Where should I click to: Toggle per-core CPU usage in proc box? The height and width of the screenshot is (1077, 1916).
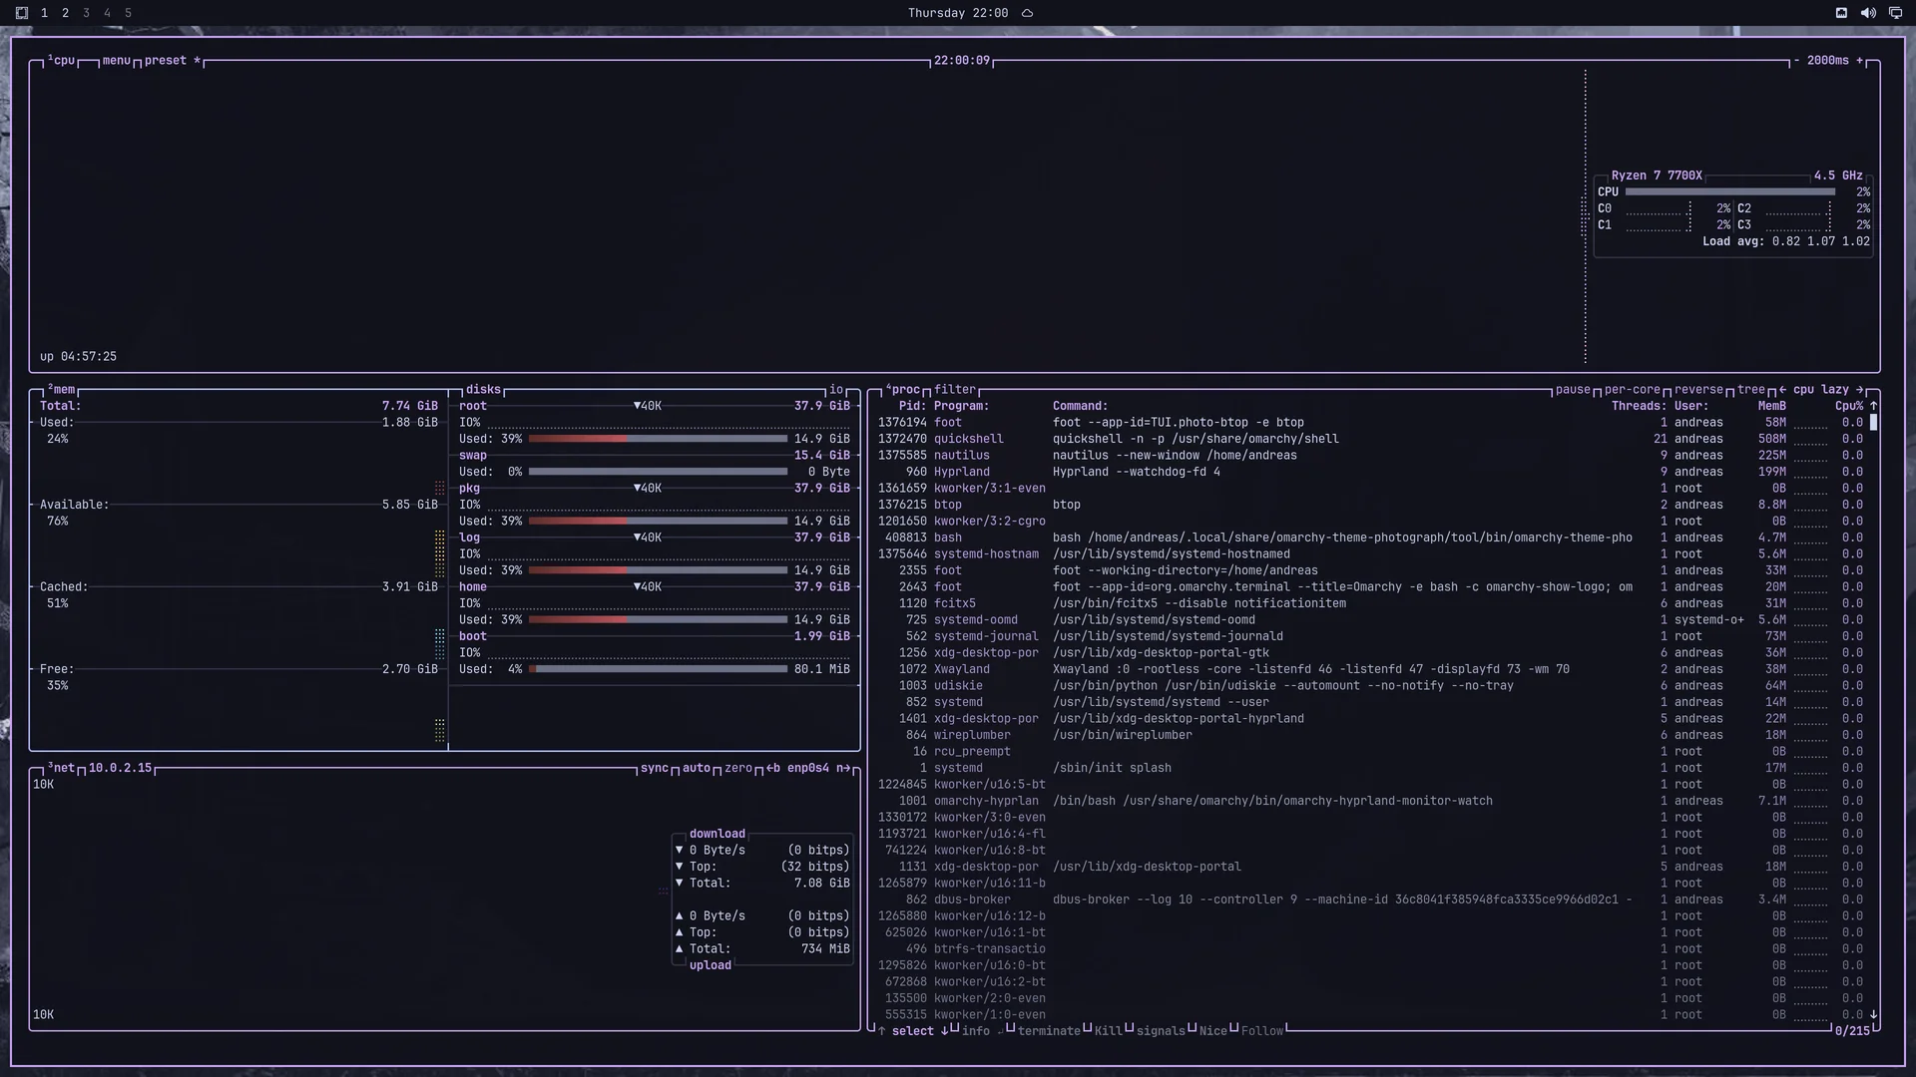click(x=1633, y=390)
